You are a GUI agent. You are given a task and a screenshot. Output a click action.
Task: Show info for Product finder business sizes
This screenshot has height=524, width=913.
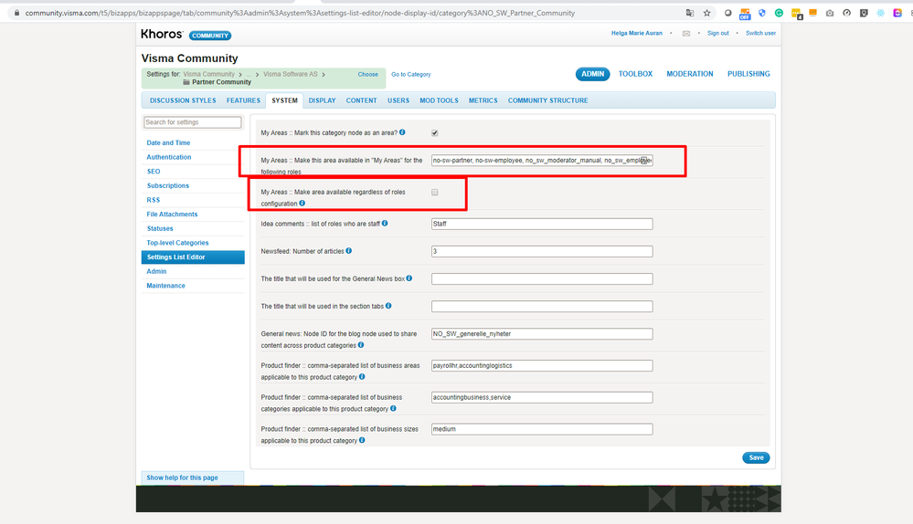click(x=362, y=440)
